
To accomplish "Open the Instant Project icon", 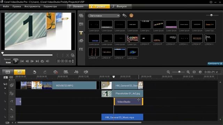I will (86, 72).
